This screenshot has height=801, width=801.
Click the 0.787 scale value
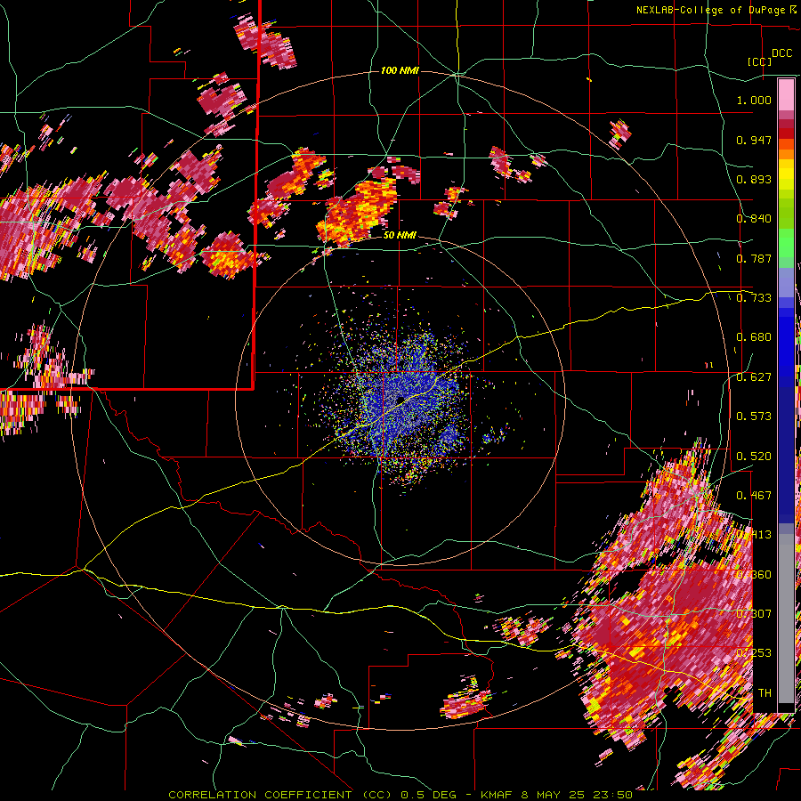point(754,258)
